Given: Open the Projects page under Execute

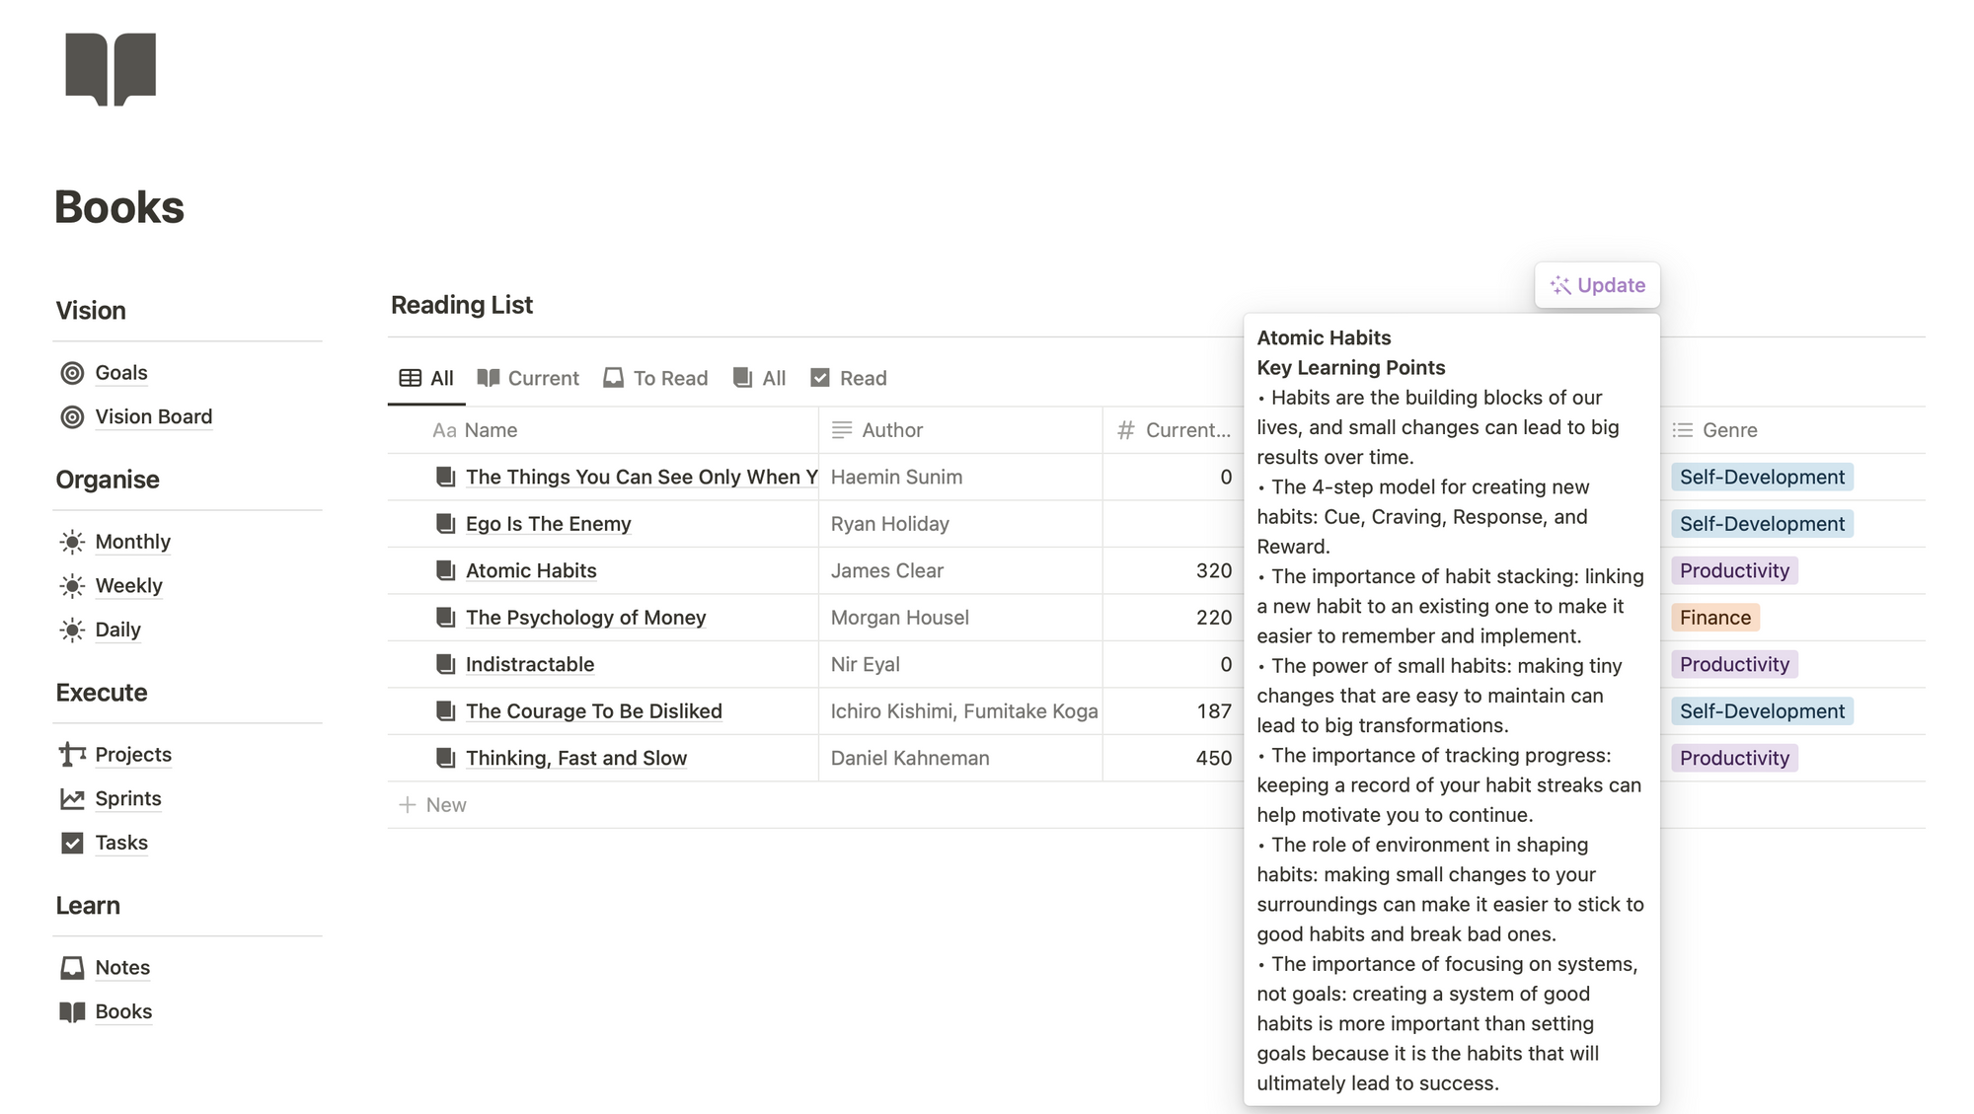Looking at the screenshot, I should (x=132, y=754).
